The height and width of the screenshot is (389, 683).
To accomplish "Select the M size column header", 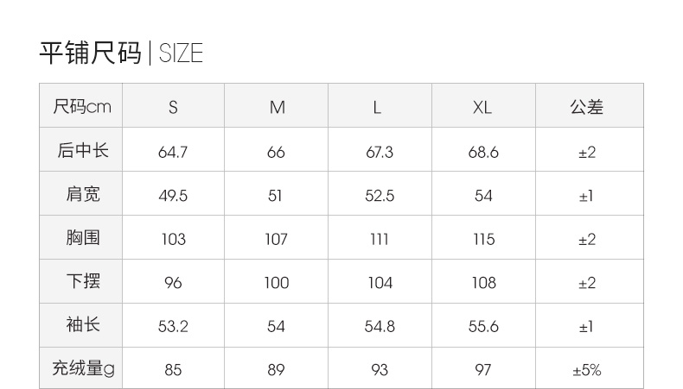I will click(x=277, y=107).
